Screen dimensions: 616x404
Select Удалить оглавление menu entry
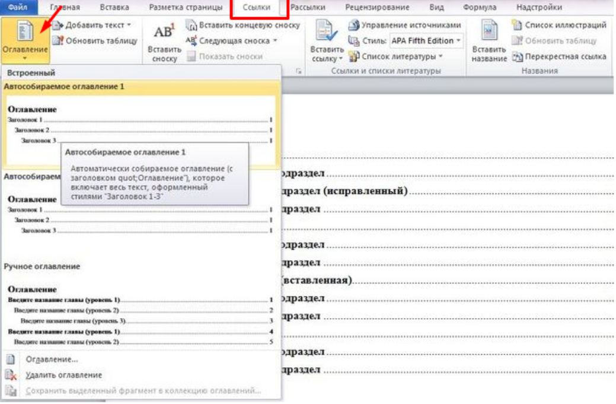tap(64, 375)
